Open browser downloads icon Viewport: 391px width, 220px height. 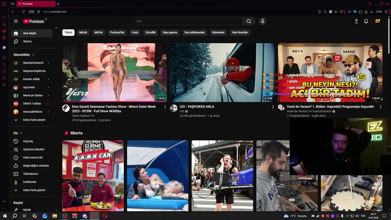click(x=371, y=12)
